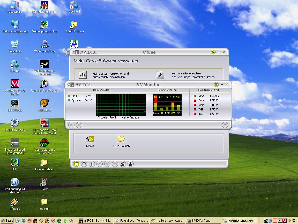298x224 pixels.
Task: Select WinAce Archiver desktop icon
Action: [44, 46]
